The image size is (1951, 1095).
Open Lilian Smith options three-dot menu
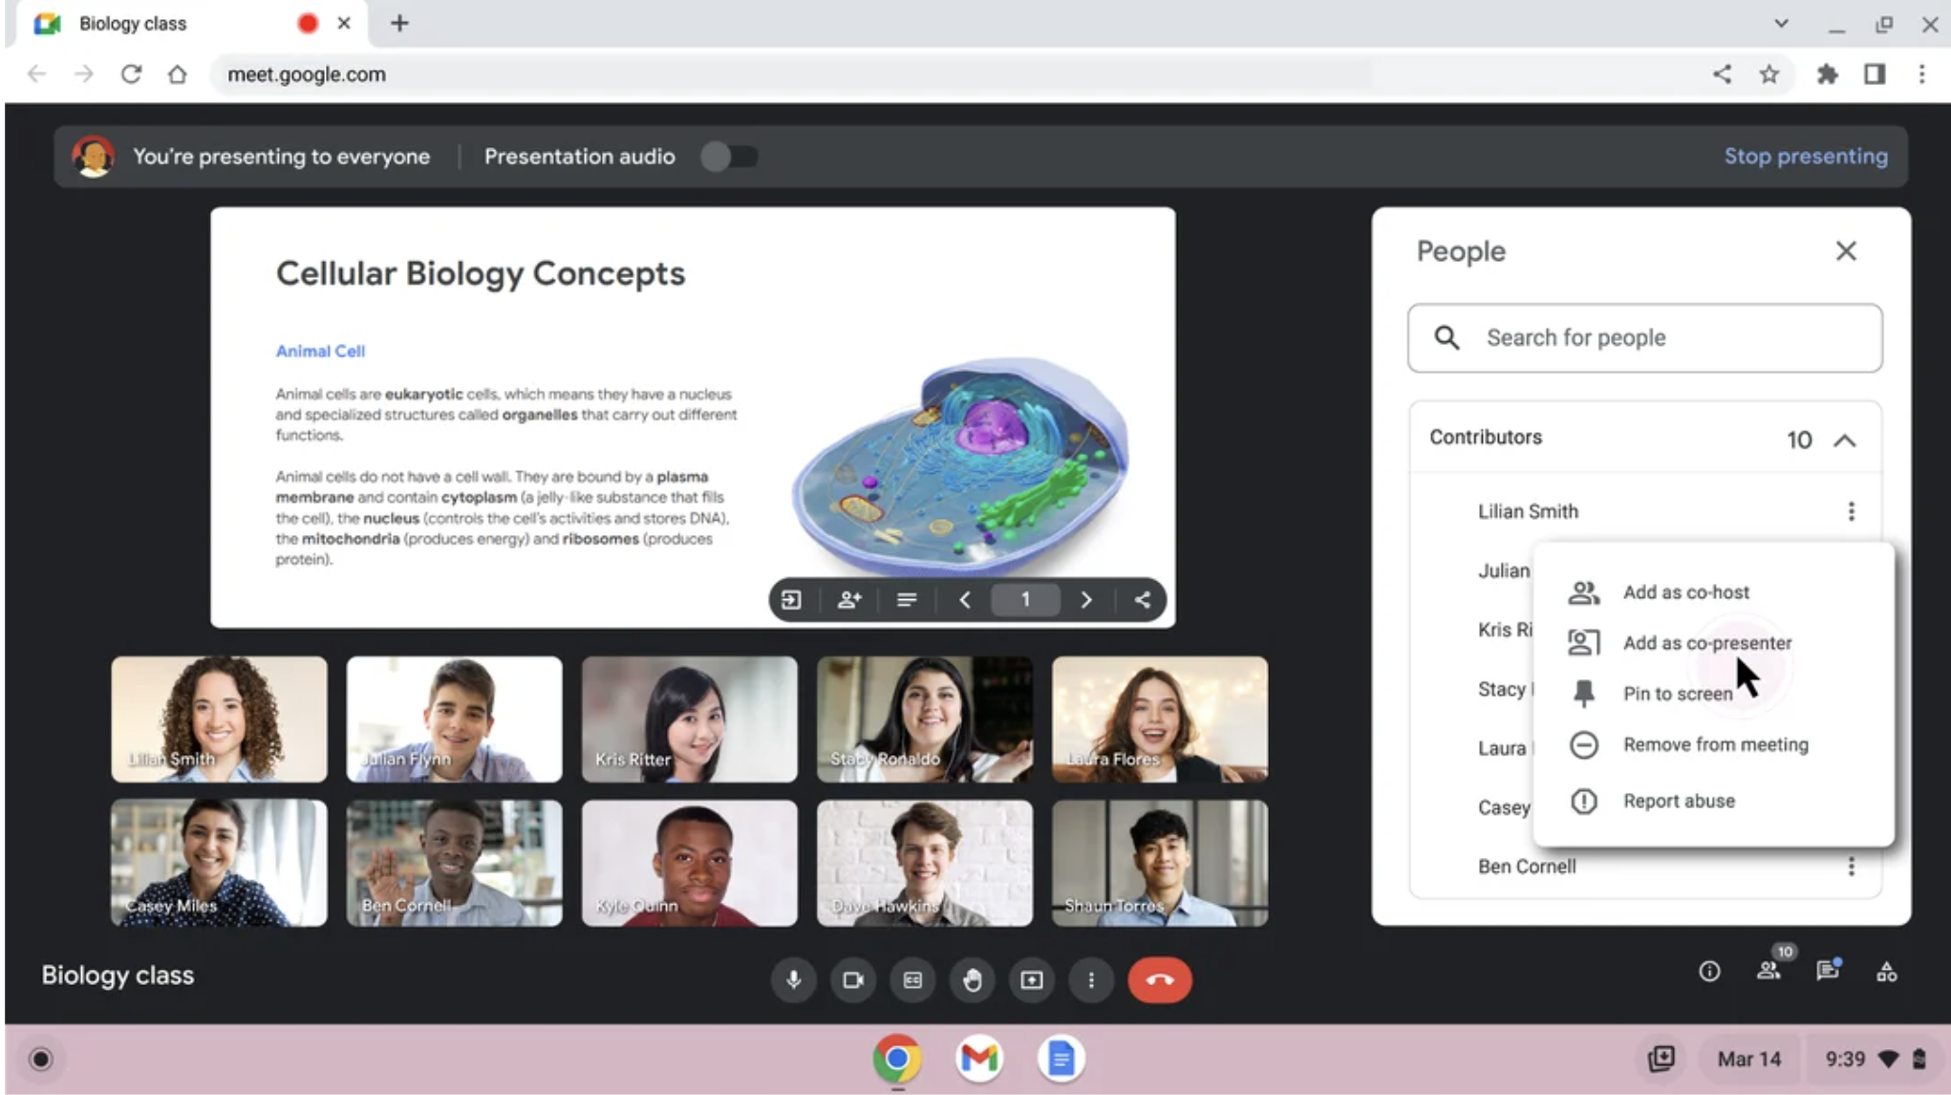(x=1851, y=510)
